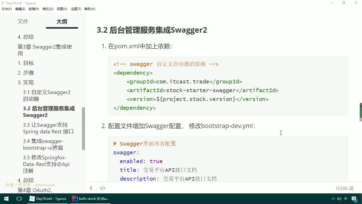Click the Typora app icon in title bar
Image resolution: width=362 pixels, height=204 pixels.
coord(3,3)
